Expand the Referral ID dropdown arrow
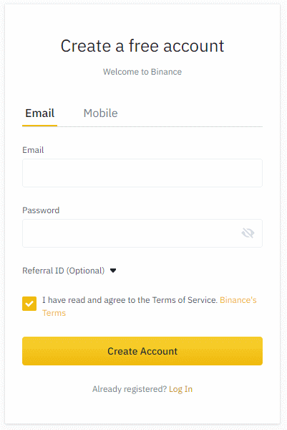Screen dimensions: 287x430 pyautogui.click(x=113, y=271)
